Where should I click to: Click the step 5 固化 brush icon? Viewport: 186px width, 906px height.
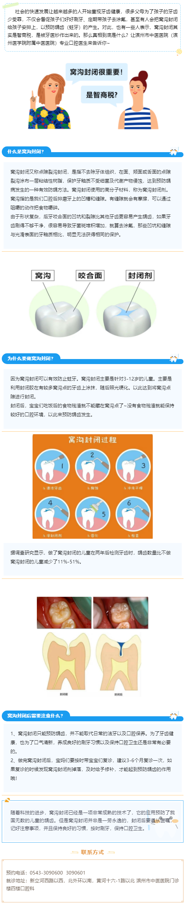[93, 514]
